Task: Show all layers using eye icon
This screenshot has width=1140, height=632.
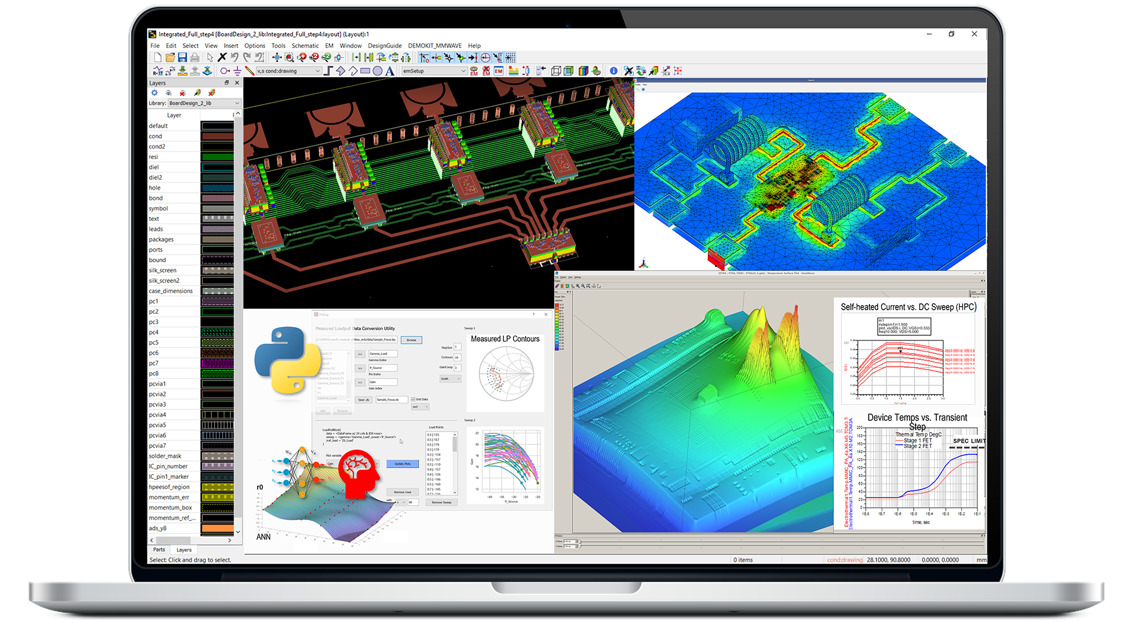Action: [169, 93]
